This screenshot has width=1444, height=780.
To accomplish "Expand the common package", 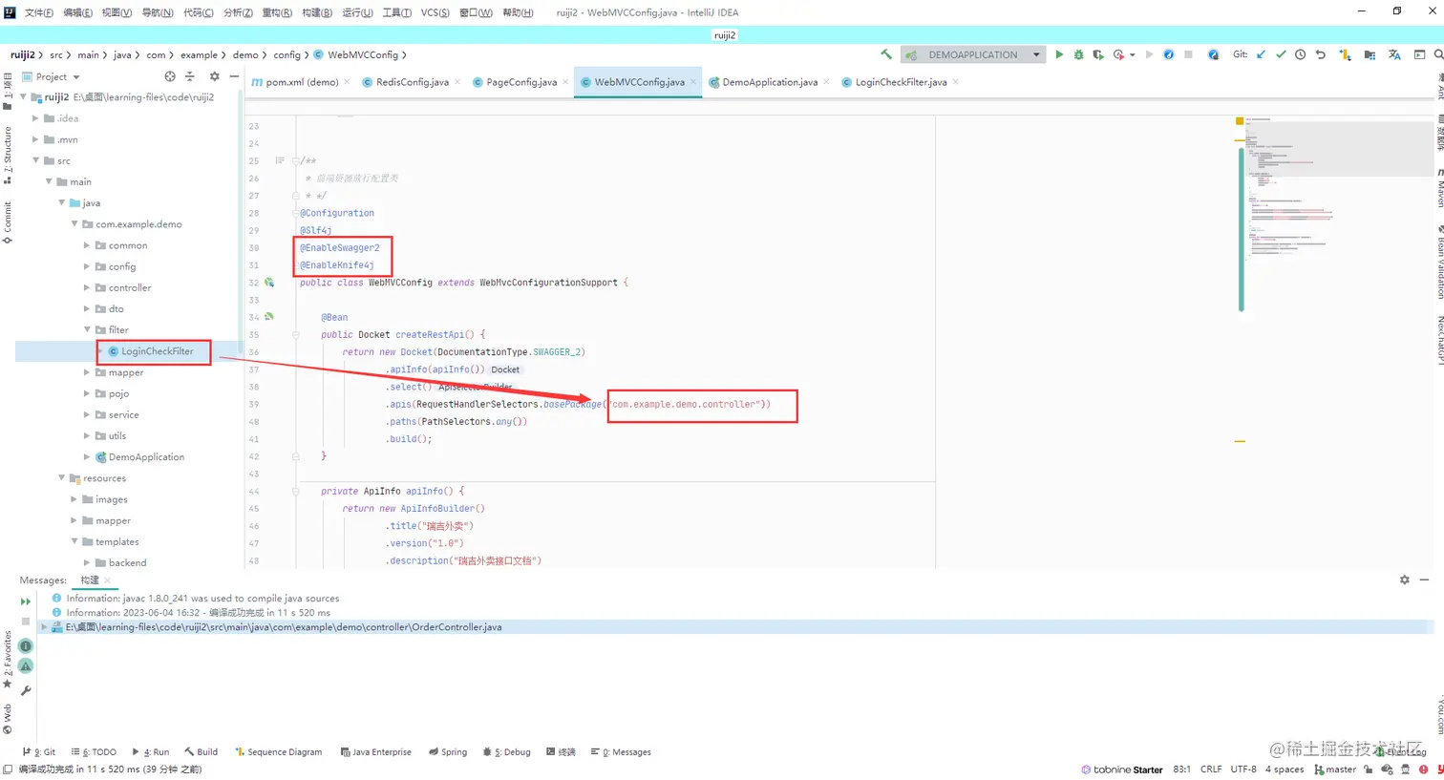I will [x=87, y=245].
